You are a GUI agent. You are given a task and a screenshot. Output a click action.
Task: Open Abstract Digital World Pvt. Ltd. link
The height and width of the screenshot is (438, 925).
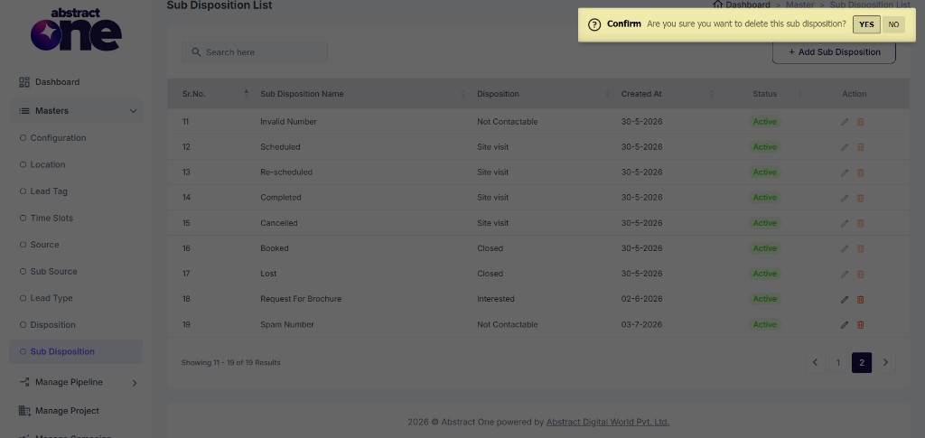pyautogui.click(x=608, y=422)
